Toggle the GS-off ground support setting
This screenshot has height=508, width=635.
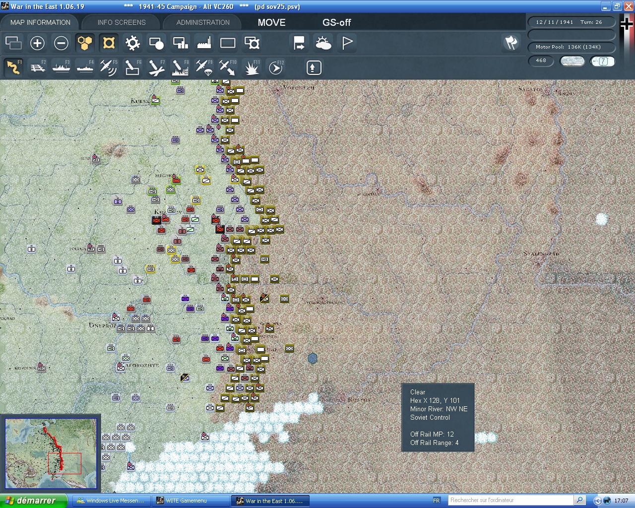click(x=336, y=22)
